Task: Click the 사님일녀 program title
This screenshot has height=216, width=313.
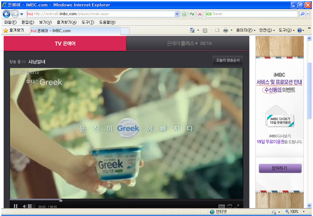Action: click(37, 62)
